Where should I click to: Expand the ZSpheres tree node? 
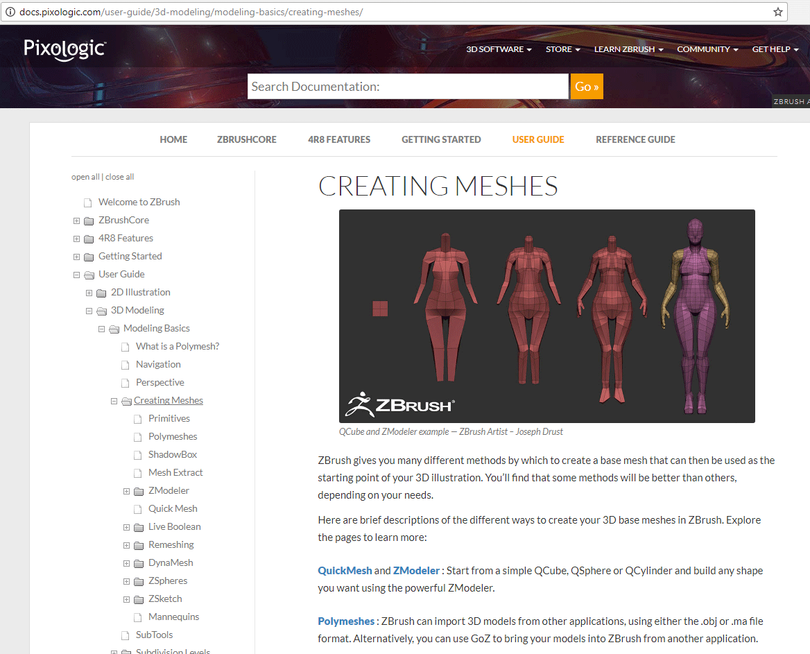(x=126, y=582)
